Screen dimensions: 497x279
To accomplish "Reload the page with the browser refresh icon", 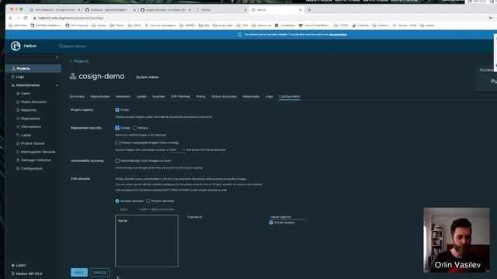I will coord(26,18).
